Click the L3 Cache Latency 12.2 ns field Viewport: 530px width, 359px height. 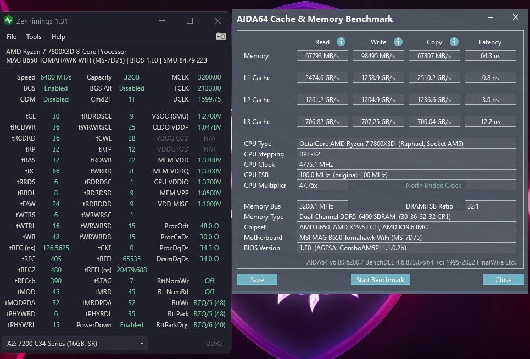[490, 121]
